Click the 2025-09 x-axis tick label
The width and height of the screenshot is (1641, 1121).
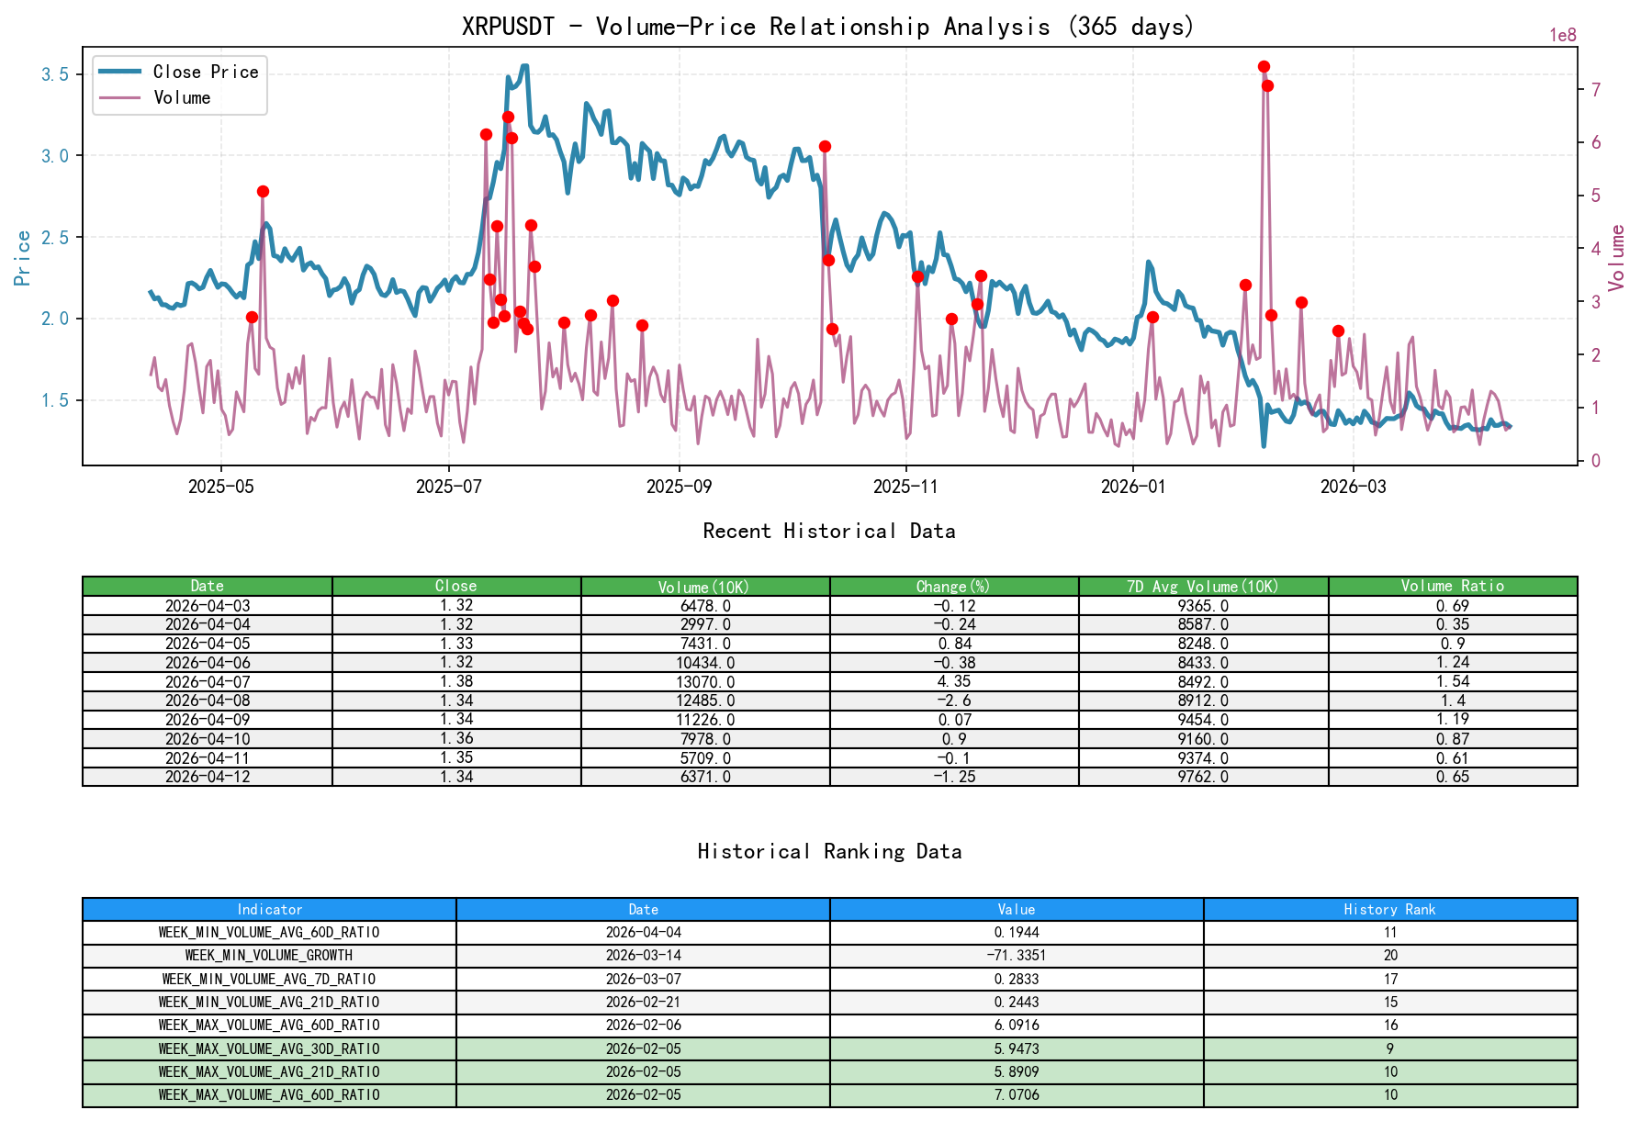click(x=679, y=487)
